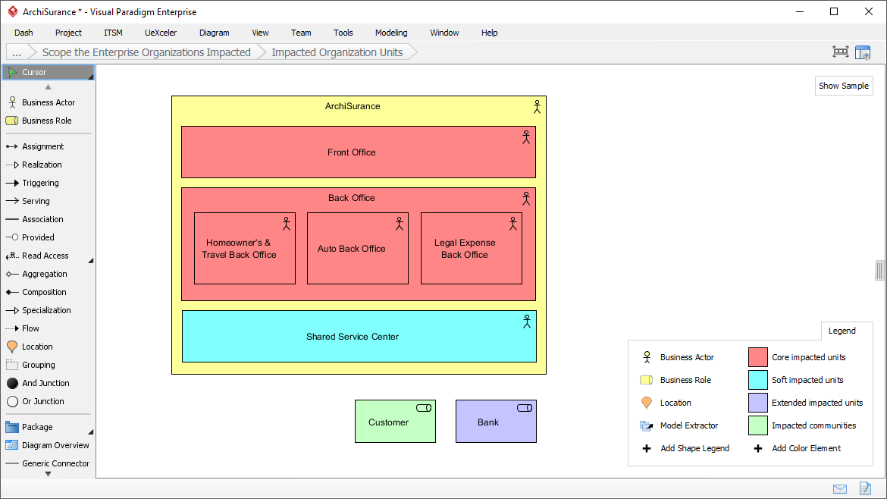Select the Legend tab

pos(842,331)
